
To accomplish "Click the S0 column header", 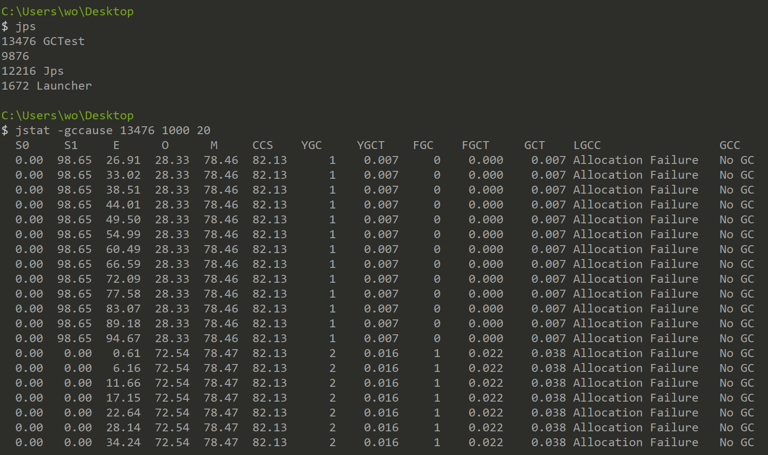I will (22, 145).
